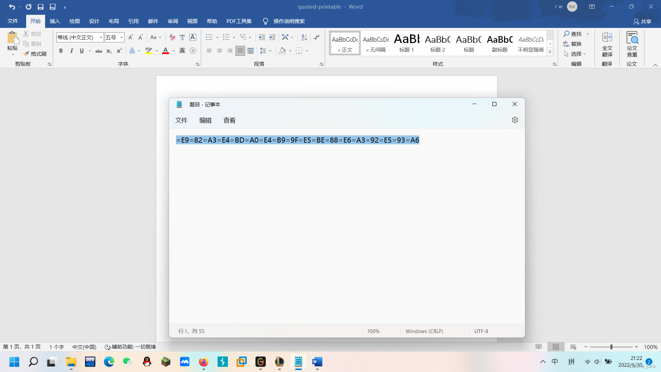The width and height of the screenshot is (661, 372).
Task: Open Notepad settings gear
Action: click(x=515, y=120)
